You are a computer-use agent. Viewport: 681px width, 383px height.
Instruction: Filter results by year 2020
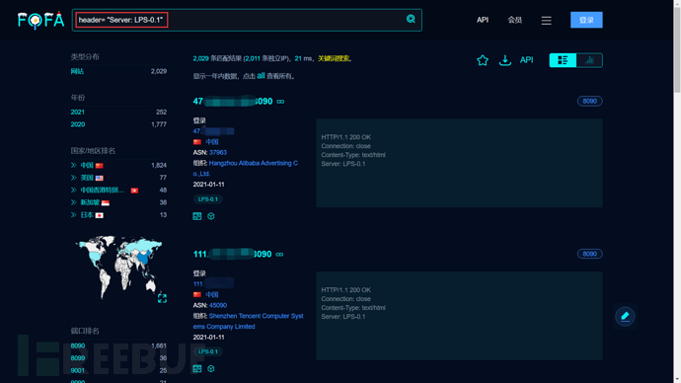pos(77,124)
